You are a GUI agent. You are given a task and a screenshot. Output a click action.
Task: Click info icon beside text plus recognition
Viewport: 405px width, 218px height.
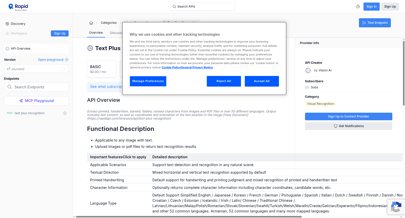pos(65,113)
